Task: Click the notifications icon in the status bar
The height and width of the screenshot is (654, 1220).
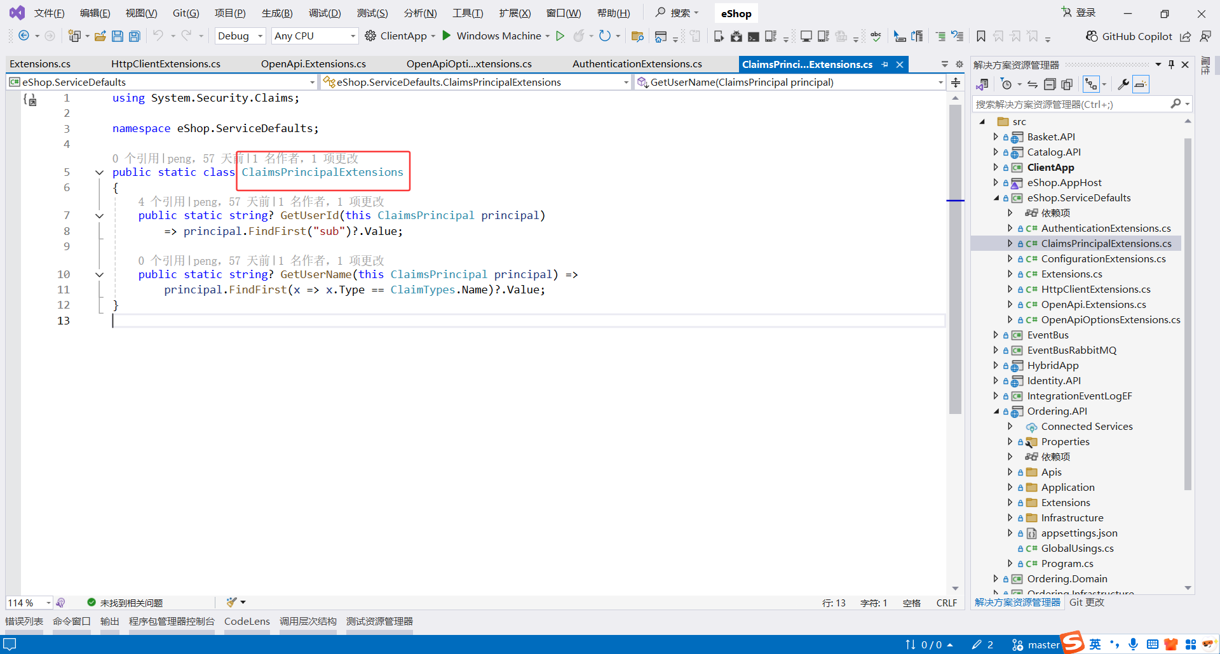Action: click(x=10, y=644)
